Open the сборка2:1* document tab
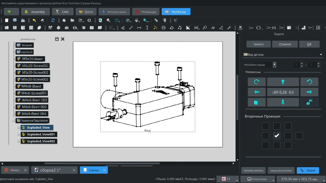Viewport: 326px width, 183px height. [x=50, y=170]
